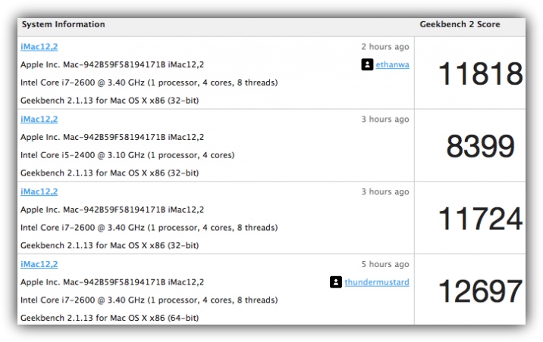Select the score value 8399
Screen dimensions: 543x342
click(x=480, y=146)
